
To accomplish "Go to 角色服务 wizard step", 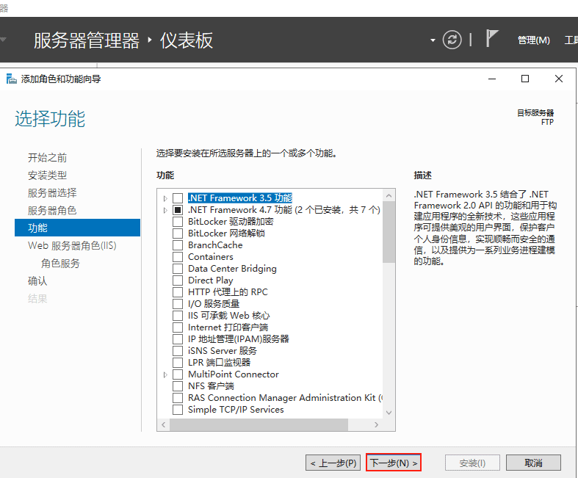I will click(60, 263).
